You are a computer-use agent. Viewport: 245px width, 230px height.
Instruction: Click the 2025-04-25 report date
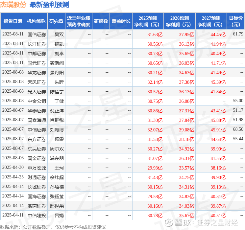(x=13, y=177)
